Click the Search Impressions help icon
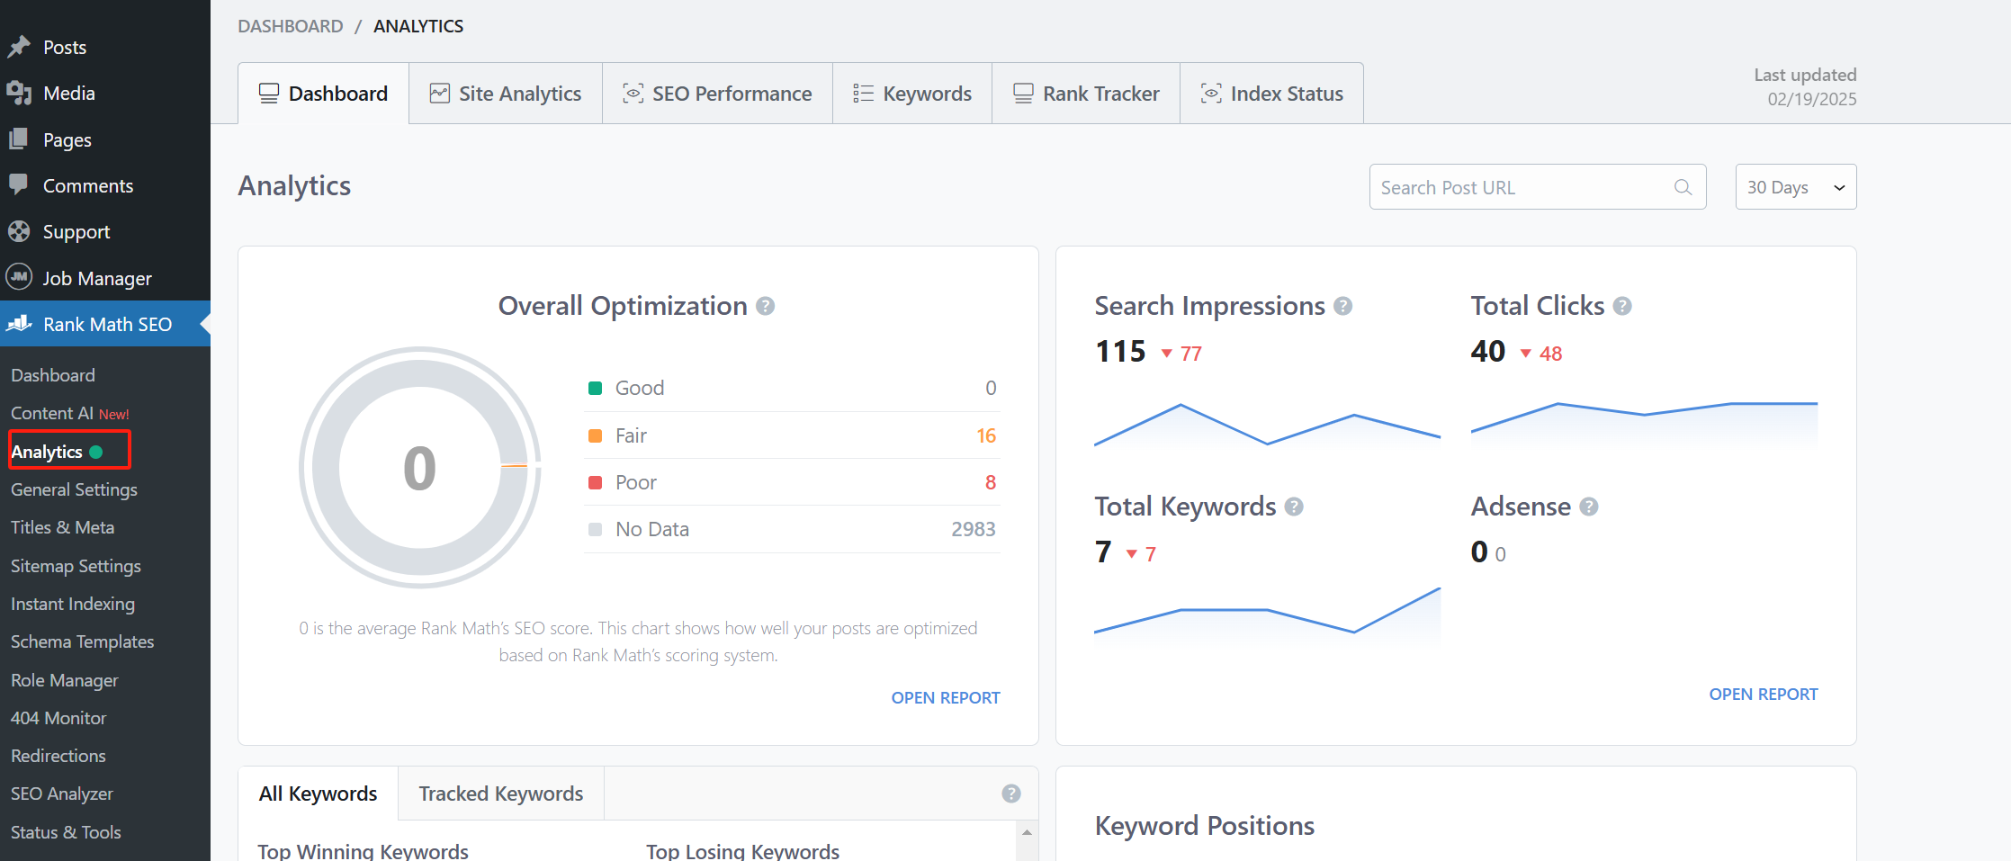The image size is (2011, 861). click(x=1342, y=306)
